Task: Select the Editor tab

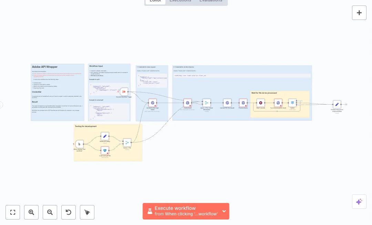Action: pos(155,1)
